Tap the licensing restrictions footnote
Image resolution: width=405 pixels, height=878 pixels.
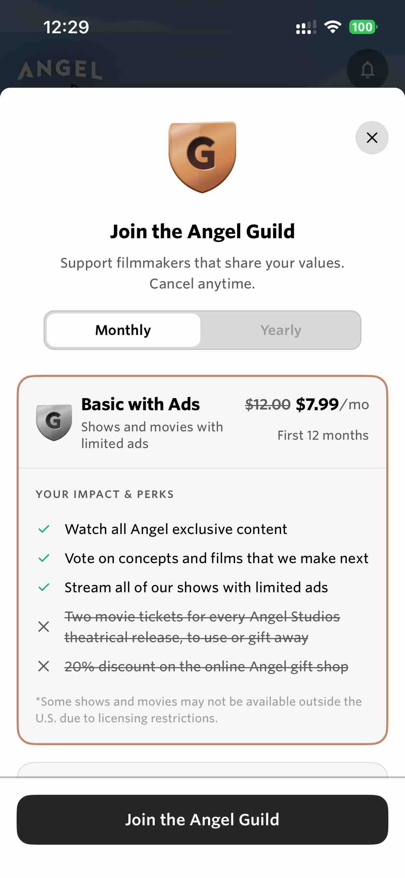tap(199, 709)
